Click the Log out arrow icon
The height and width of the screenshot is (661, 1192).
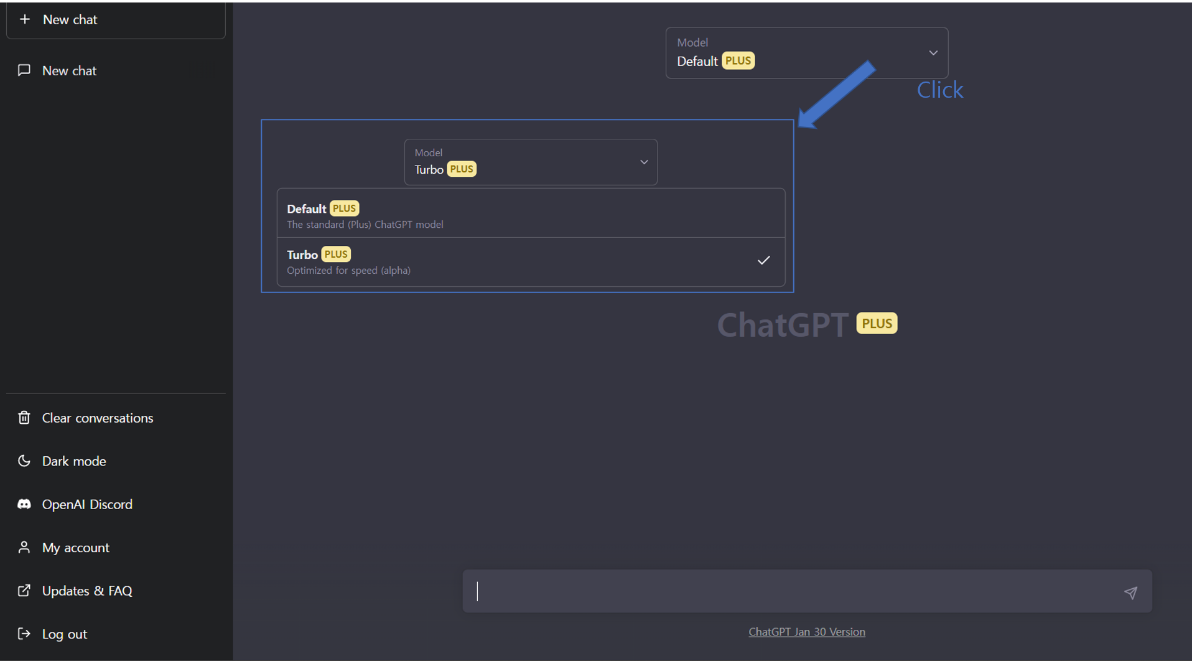[24, 634]
